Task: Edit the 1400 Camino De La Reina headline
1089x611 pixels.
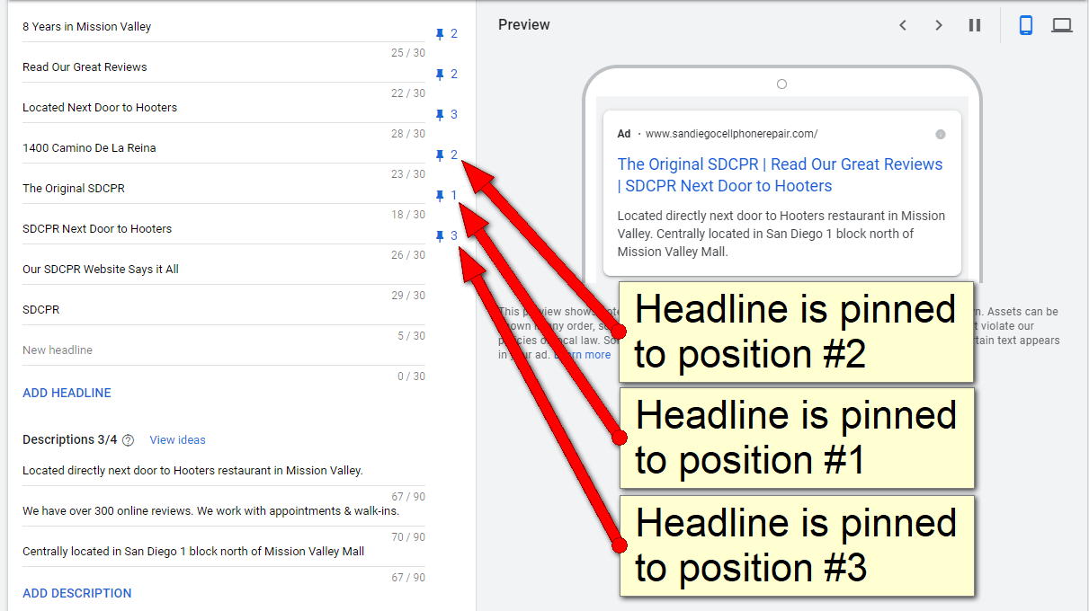Action: click(x=224, y=148)
